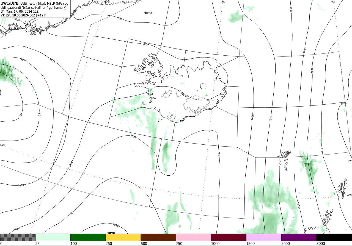Click the '1010' isobar label
The image size is (352, 246).
click(x=321, y=149)
